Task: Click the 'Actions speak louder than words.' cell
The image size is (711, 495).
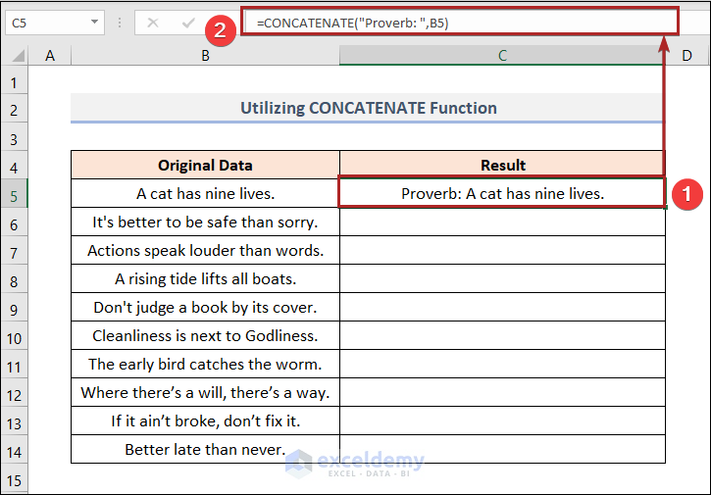Action: click(205, 251)
